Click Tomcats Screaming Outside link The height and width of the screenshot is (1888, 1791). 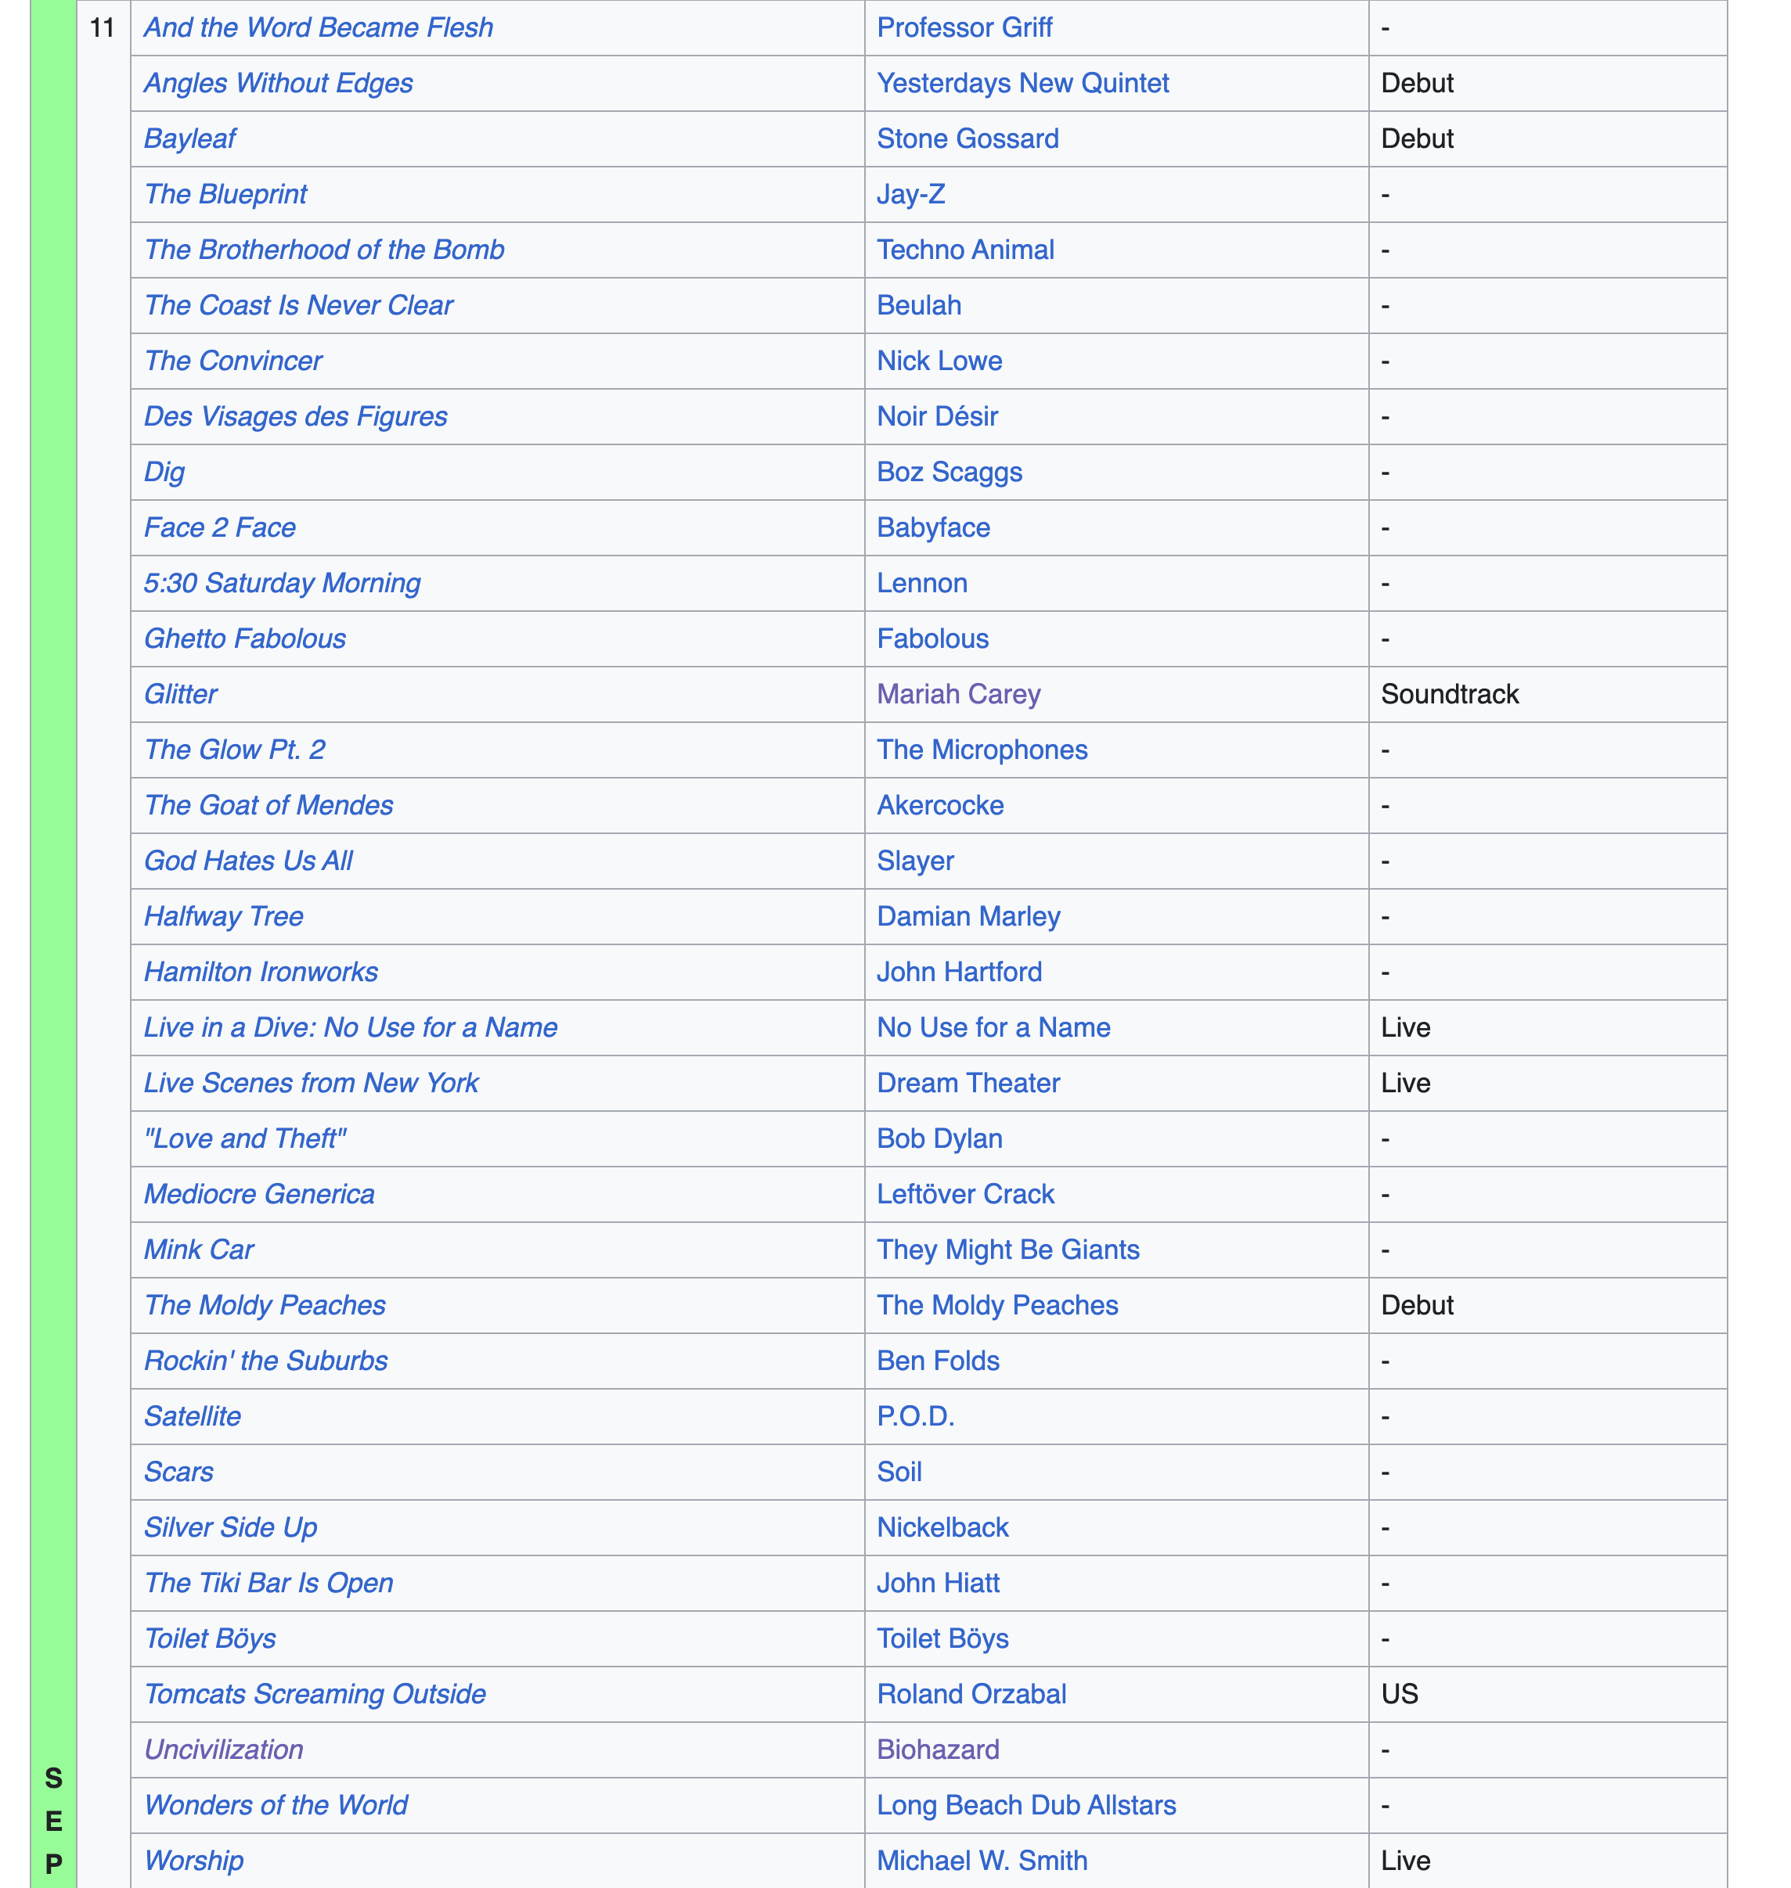(314, 1694)
